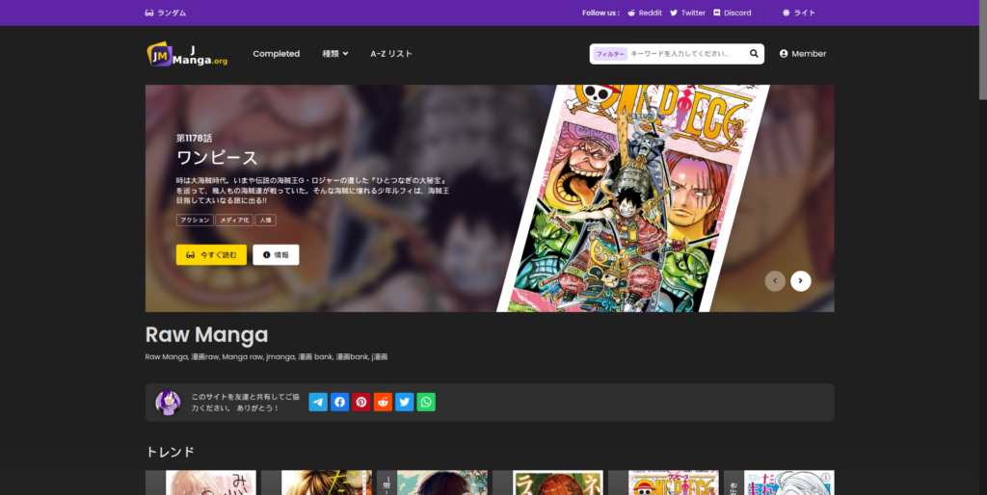Click the search magnifier icon
Image resolution: width=987 pixels, height=495 pixels.
tap(754, 54)
